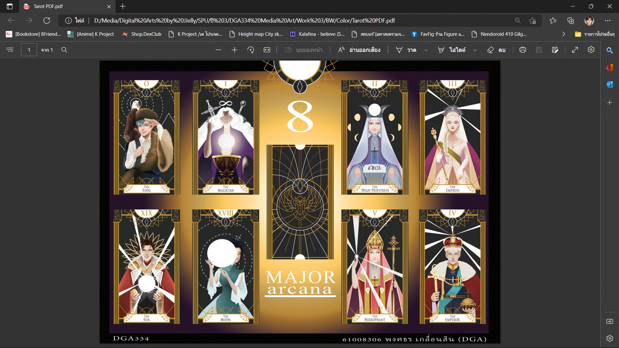The height and width of the screenshot is (348, 619).
Task: Click the fit to width icon
Action: click(x=267, y=50)
